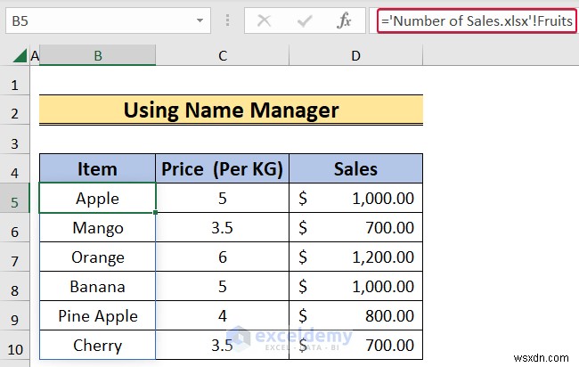Click the 'Price (Per KG)' header cell

click(x=223, y=168)
